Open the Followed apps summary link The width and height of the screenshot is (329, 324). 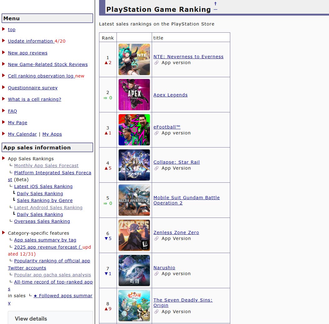point(63,296)
